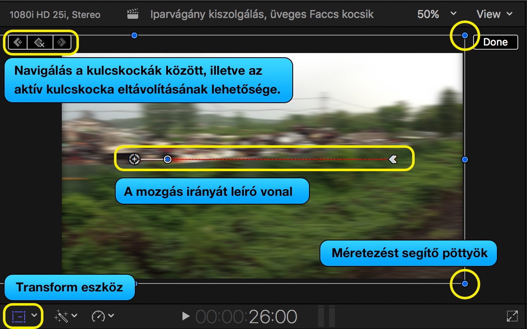Select the bottom-right corner resize handle
The width and height of the screenshot is (527, 329).
click(x=465, y=284)
